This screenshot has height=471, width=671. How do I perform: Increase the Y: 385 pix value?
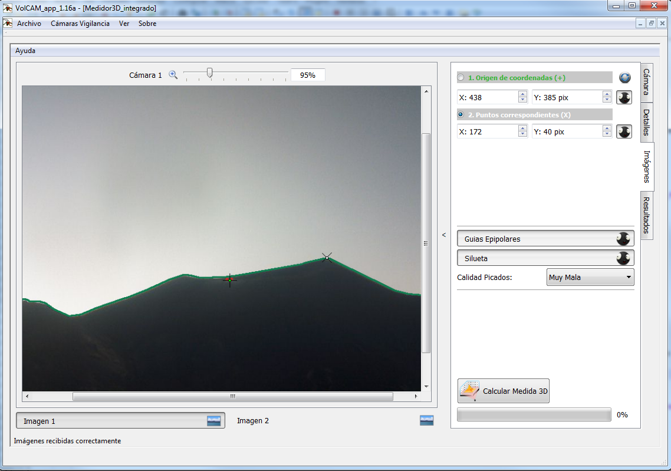coord(607,94)
